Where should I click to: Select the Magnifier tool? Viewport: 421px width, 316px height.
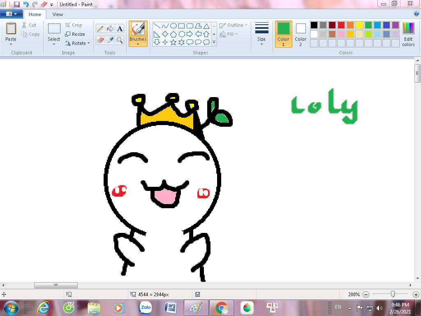[x=120, y=40]
